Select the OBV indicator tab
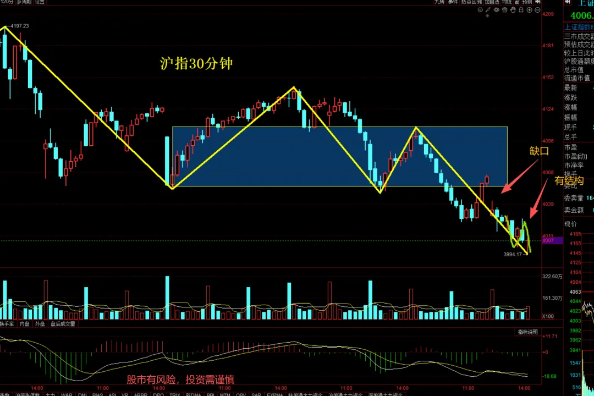The width and height of the screenshot is (594, 396). 241,394
